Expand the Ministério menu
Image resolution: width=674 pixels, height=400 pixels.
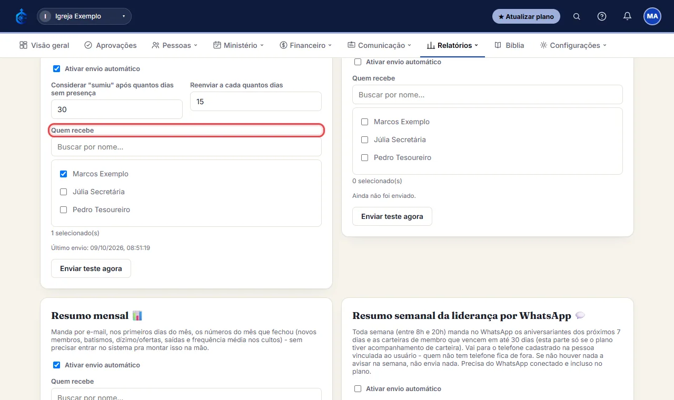(239, 45)
